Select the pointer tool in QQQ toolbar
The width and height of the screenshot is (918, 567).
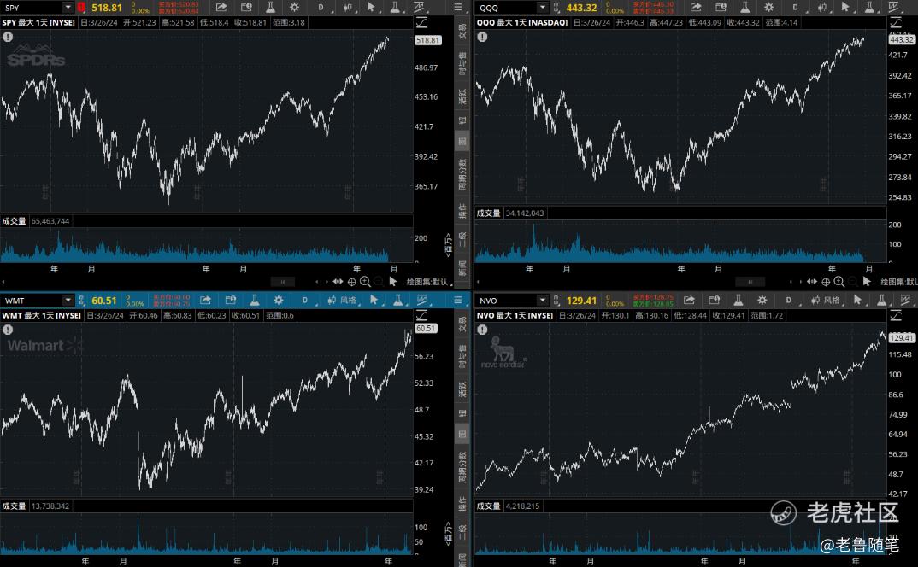[x=844, y=7]
